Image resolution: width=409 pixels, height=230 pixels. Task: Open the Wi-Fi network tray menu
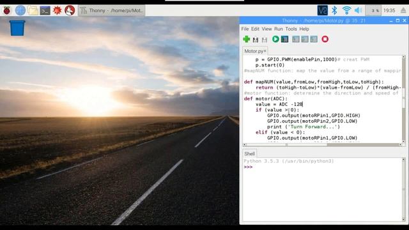coord(346,10)
